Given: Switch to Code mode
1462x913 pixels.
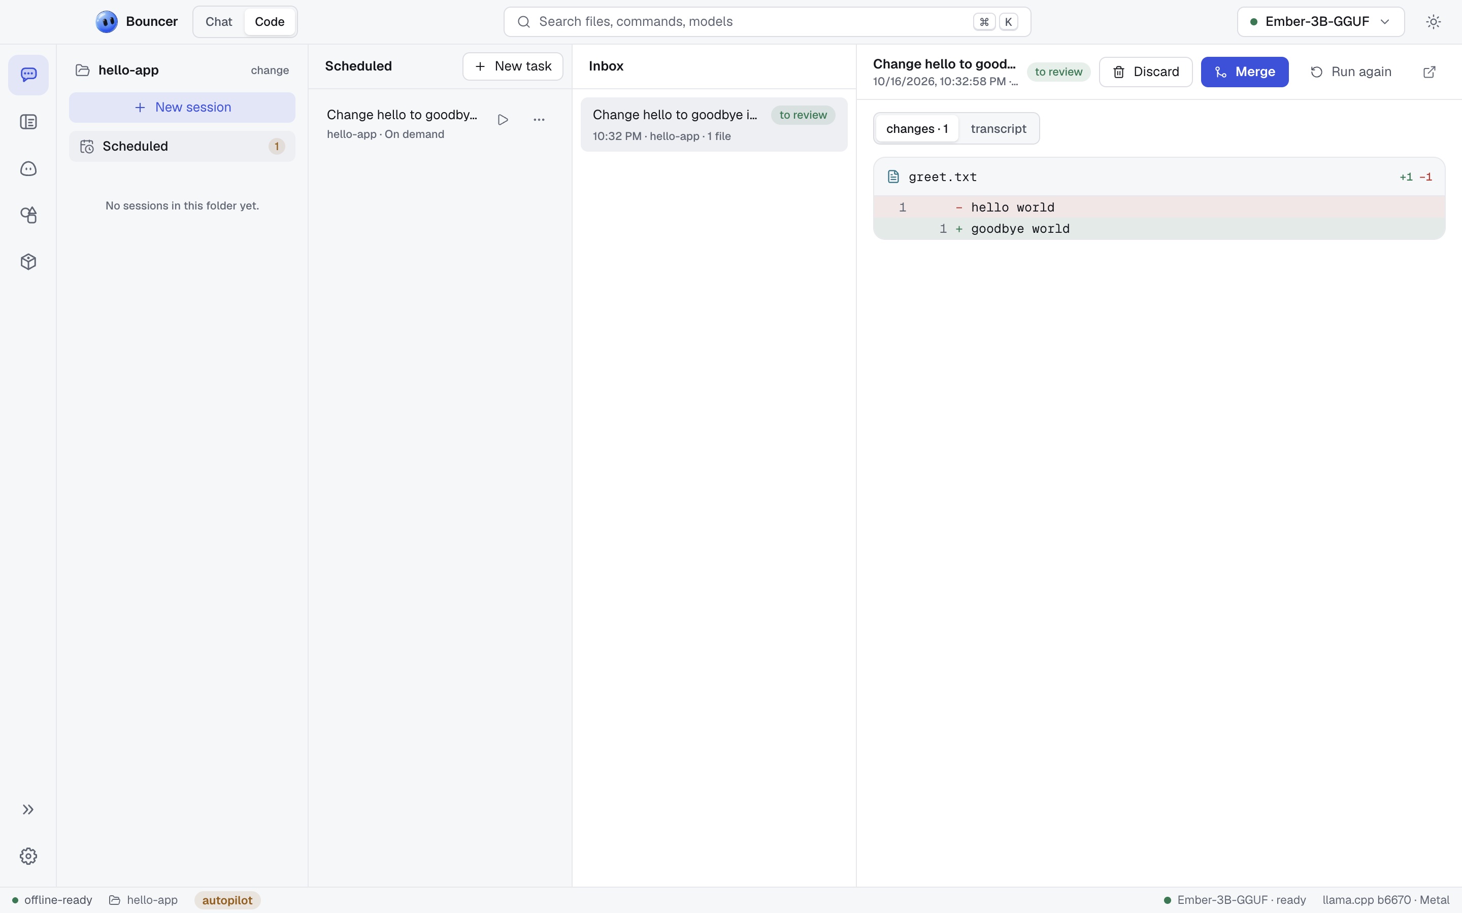Looking at the screenshot, I should click(x=270, y=22).
